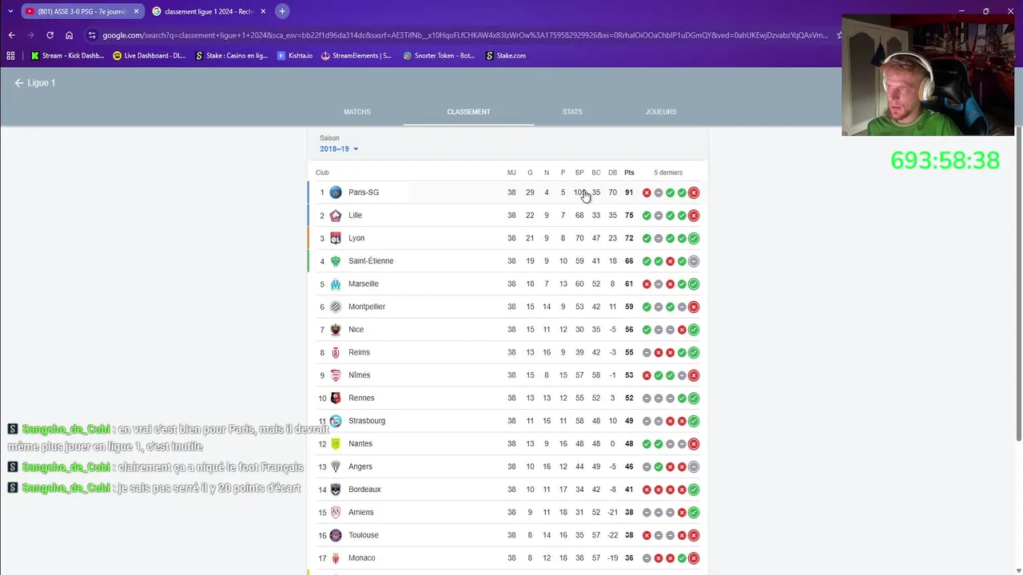Screen dimensions: 1023x575
Task: Click the webcam overlay thumbnail
Action: (928, 75)
